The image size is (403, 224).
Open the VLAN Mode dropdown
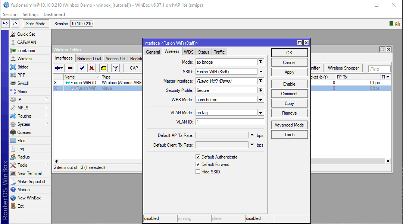coord(260,112)
